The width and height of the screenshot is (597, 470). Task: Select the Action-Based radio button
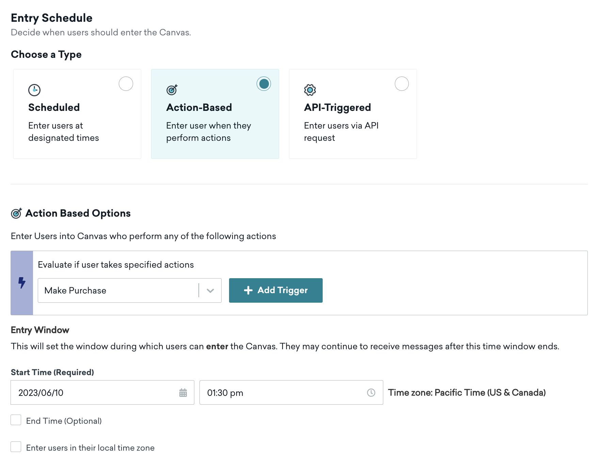click(264, 84)
